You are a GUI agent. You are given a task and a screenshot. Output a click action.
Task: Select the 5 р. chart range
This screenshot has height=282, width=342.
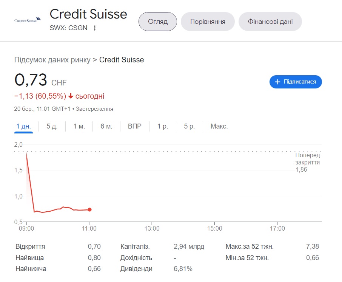click(189, 126)
